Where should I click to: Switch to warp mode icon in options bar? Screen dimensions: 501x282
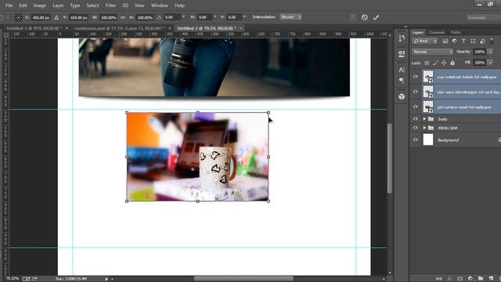click(x=353, y=17)
